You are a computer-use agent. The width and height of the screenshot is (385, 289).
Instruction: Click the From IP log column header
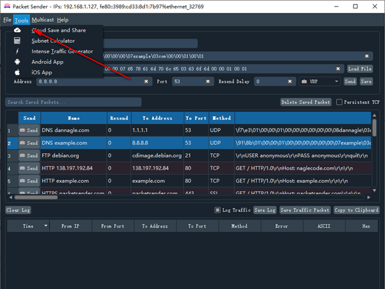click(71, 226)
